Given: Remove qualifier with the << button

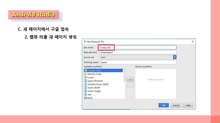Looking at the screenshot, I should [x=130, y=85].
